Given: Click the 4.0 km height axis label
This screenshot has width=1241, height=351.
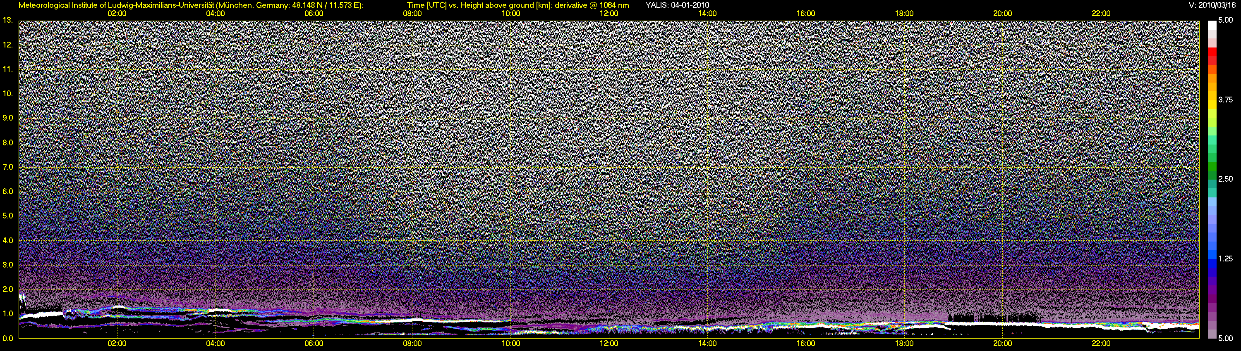Looking at the screenshot, I should click(8, 240).
